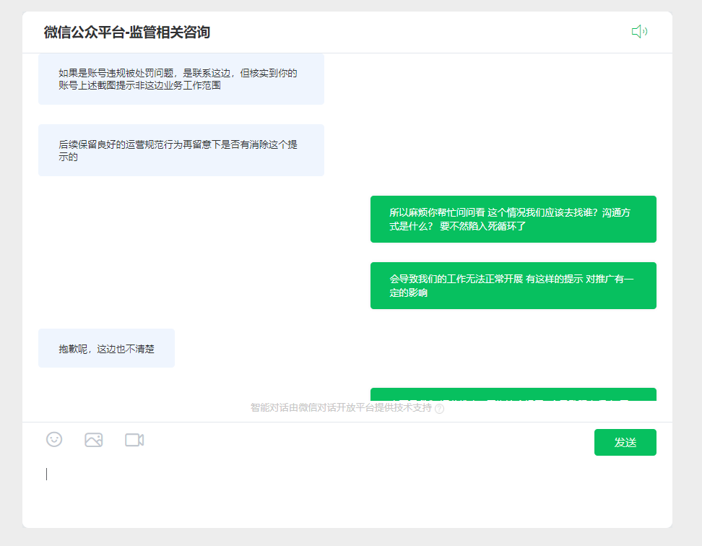Select green message 所以麻烦你帮忙问问看
Screen dimensions: 702x546
513,220
